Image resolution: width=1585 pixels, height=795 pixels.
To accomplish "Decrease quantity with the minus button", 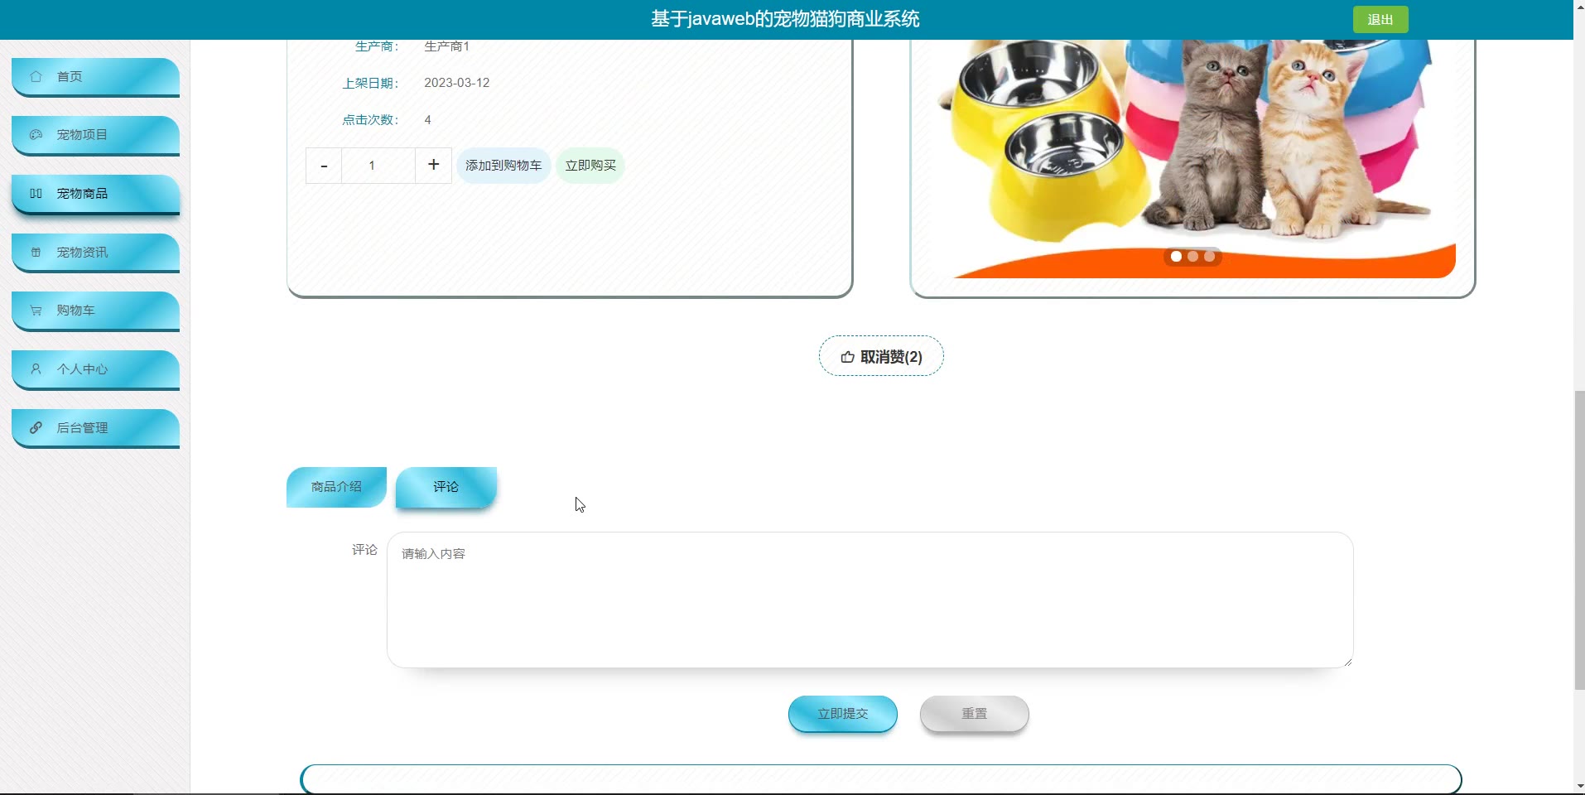I will coord(324,166).
